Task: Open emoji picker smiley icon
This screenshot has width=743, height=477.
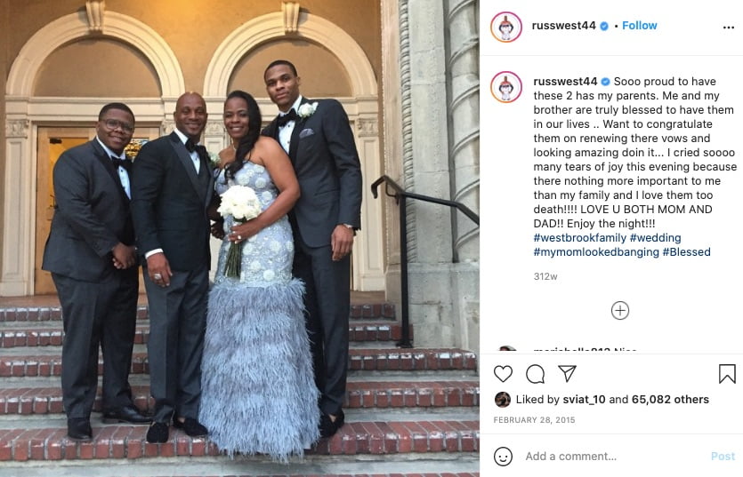Action: [x=503, y=457]
